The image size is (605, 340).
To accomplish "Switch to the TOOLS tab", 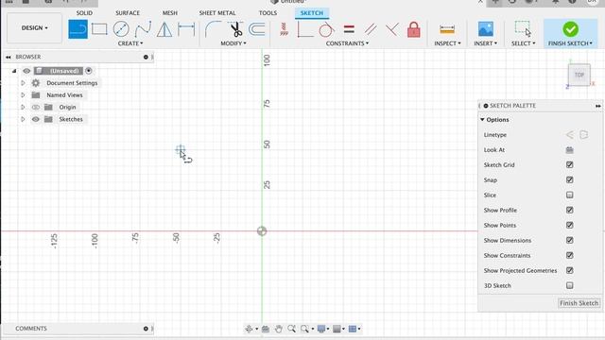I will tap(268, 13).
